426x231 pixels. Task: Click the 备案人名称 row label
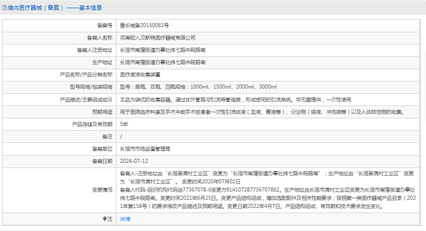click(100, 38)
